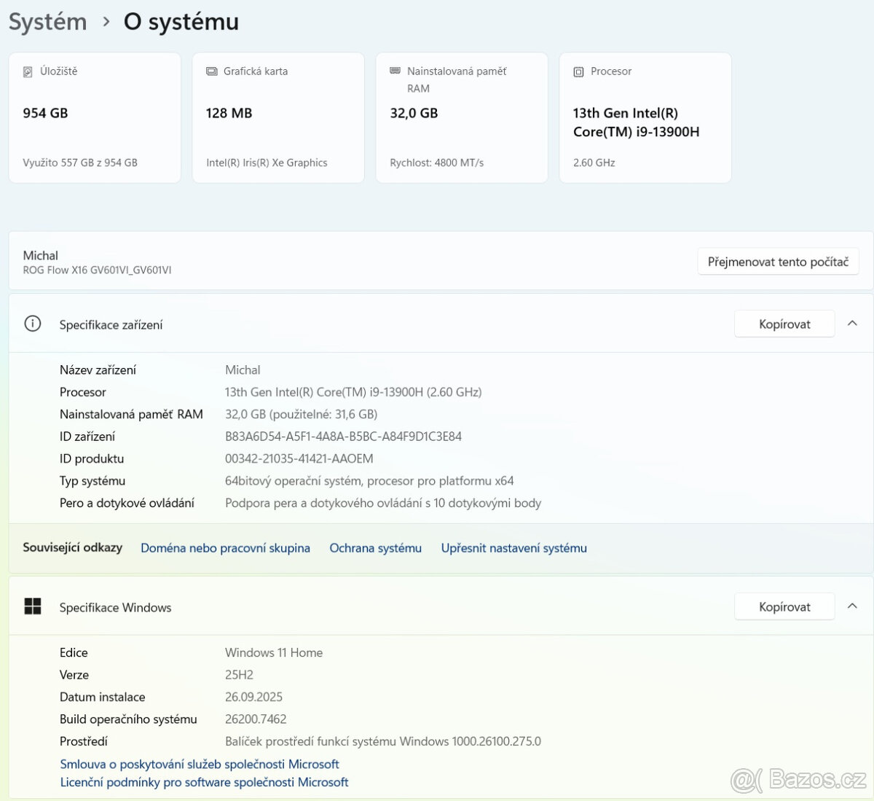This screenshot has height=801, width=874.
Task: Click the storage icon beside Úložiště
Action: pyautogui.click(x=28, y=71)
